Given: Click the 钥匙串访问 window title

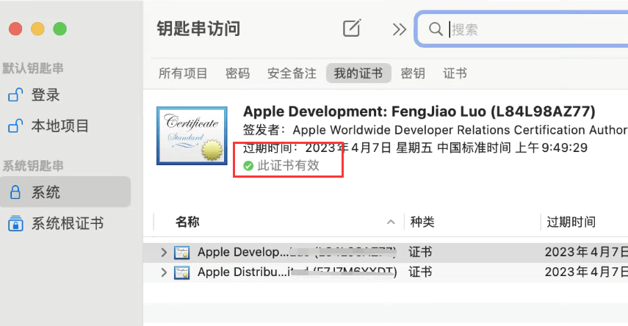Looking at the screenshot, I should [198, 29].
